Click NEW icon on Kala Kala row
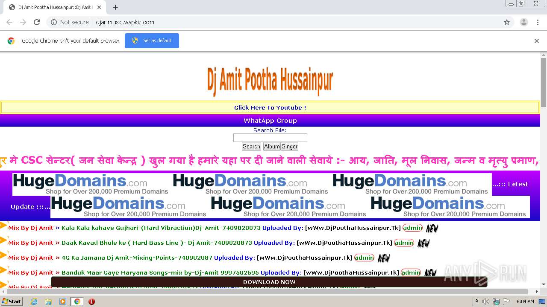 click(432, 229)
